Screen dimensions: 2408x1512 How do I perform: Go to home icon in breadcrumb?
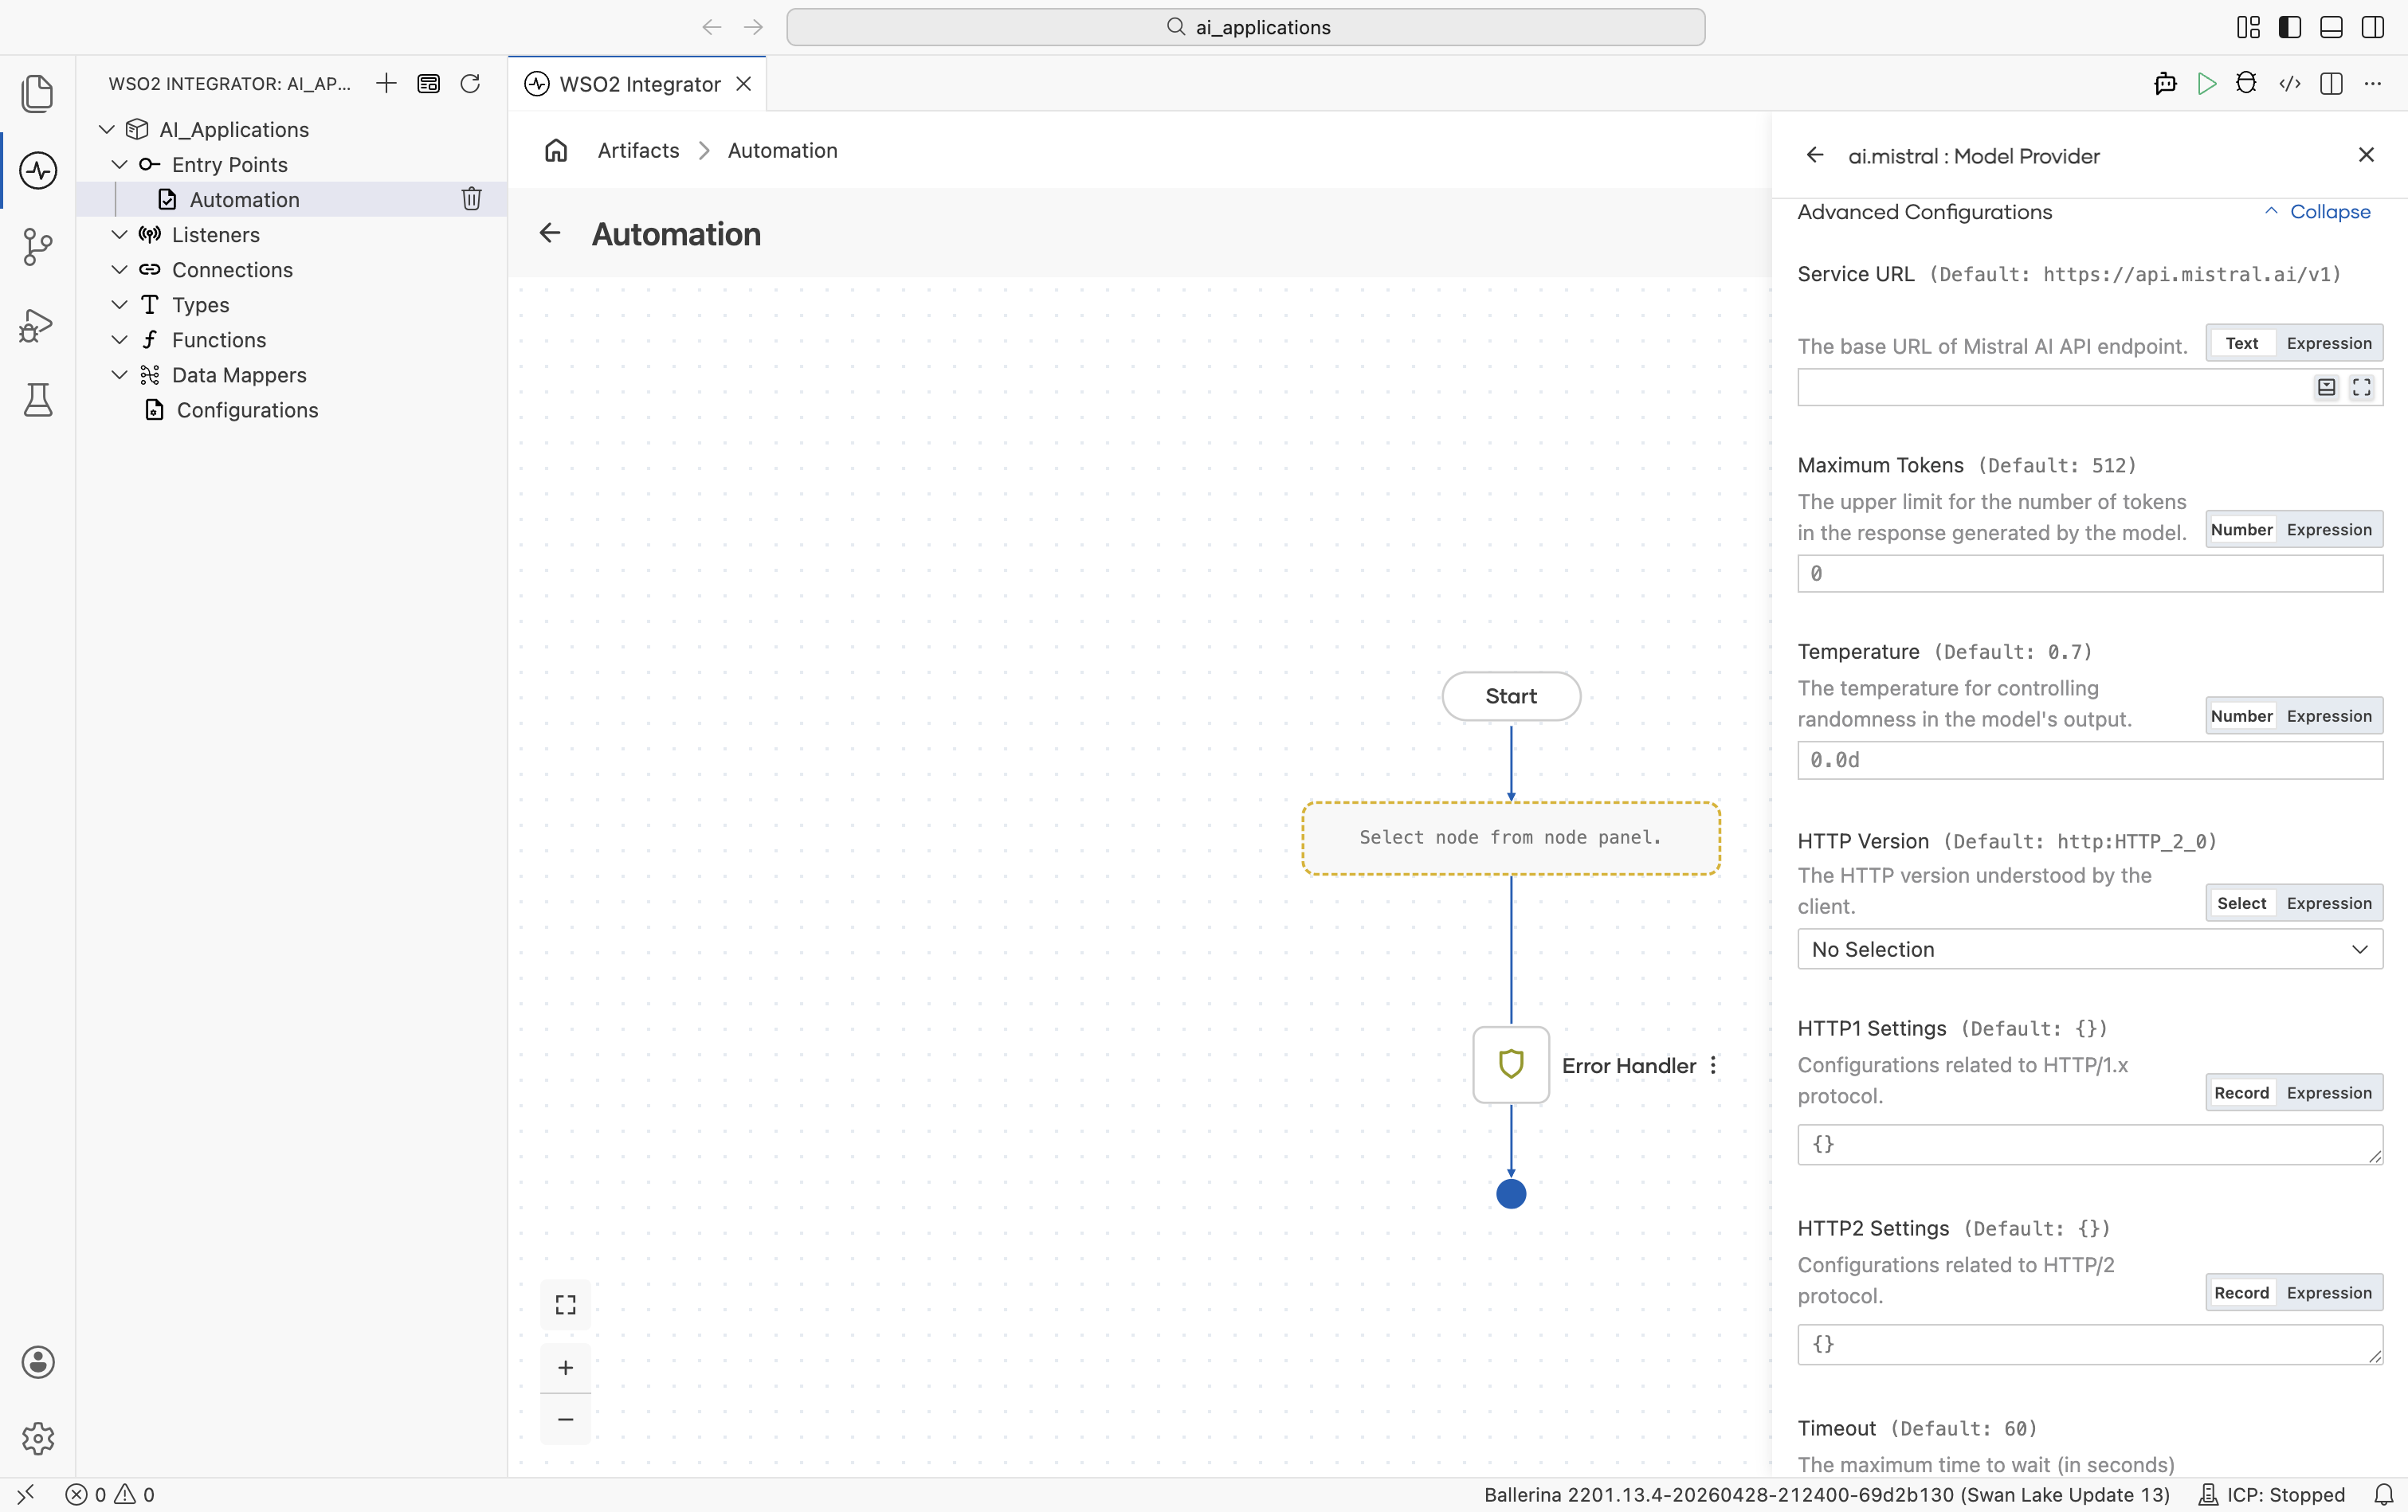(556, 150)
